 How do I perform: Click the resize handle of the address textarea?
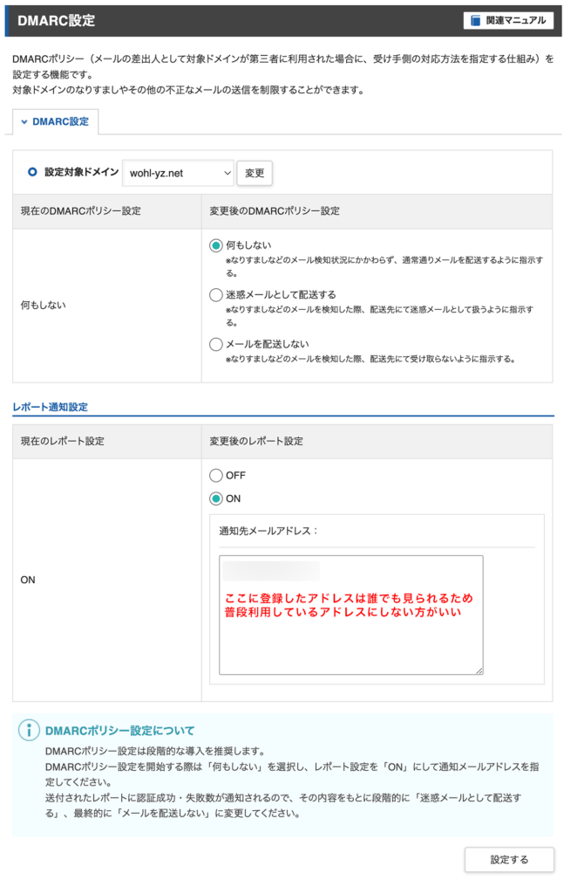point(478,670)
